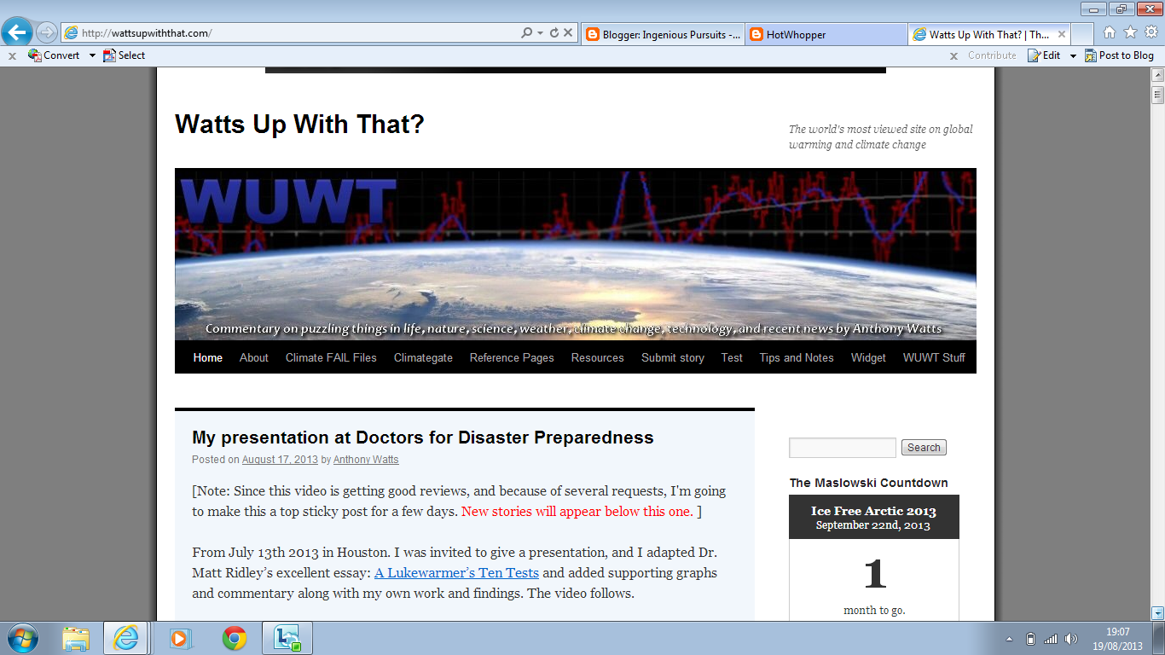Switch to Blogger: Ingenious Pursuits tab
The height and width of the screenshot is (655, 1165).
coord(663,34)
